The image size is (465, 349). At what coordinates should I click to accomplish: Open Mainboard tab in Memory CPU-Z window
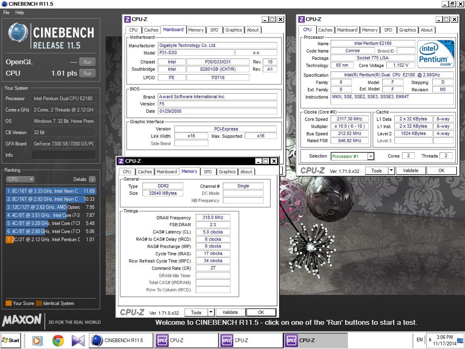(x=167, y=172)
